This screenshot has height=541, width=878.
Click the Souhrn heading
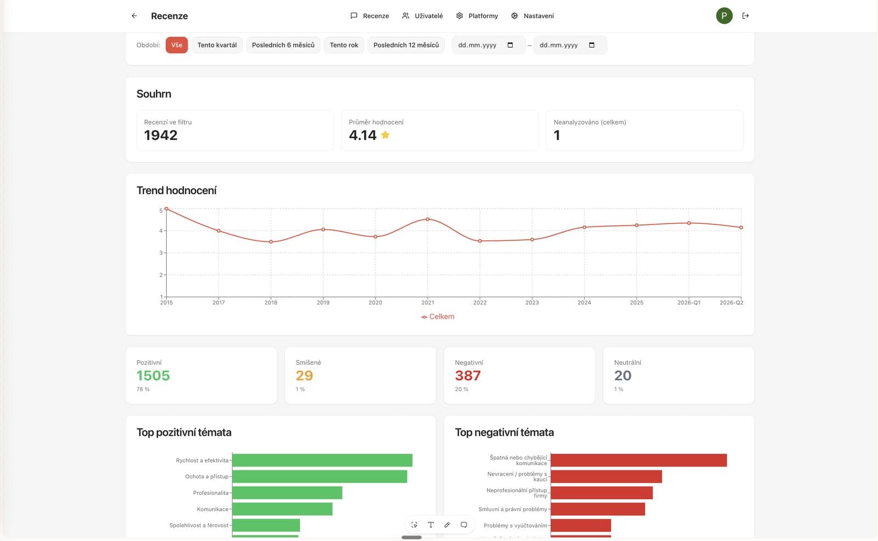click(x=154, y=94)
